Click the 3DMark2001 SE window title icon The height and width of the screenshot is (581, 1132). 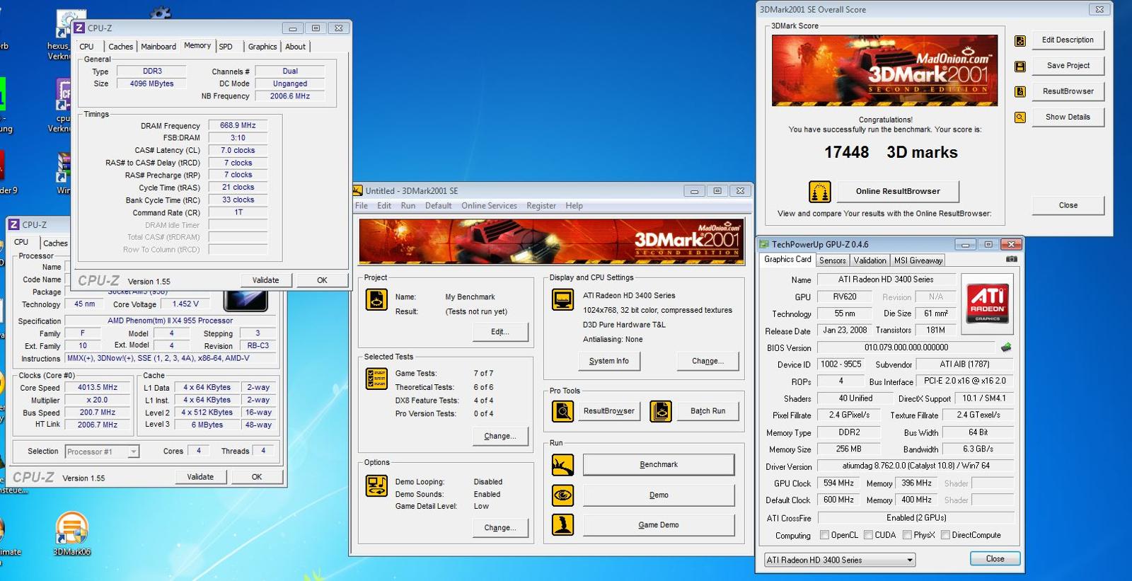click(358, 190)
